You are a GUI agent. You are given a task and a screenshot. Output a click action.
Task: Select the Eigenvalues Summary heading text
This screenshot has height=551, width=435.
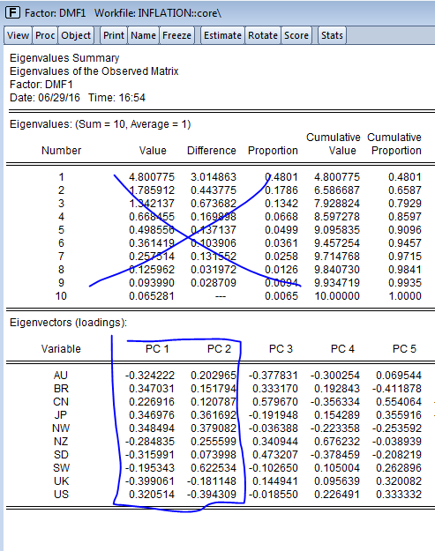tap(64, 58)
